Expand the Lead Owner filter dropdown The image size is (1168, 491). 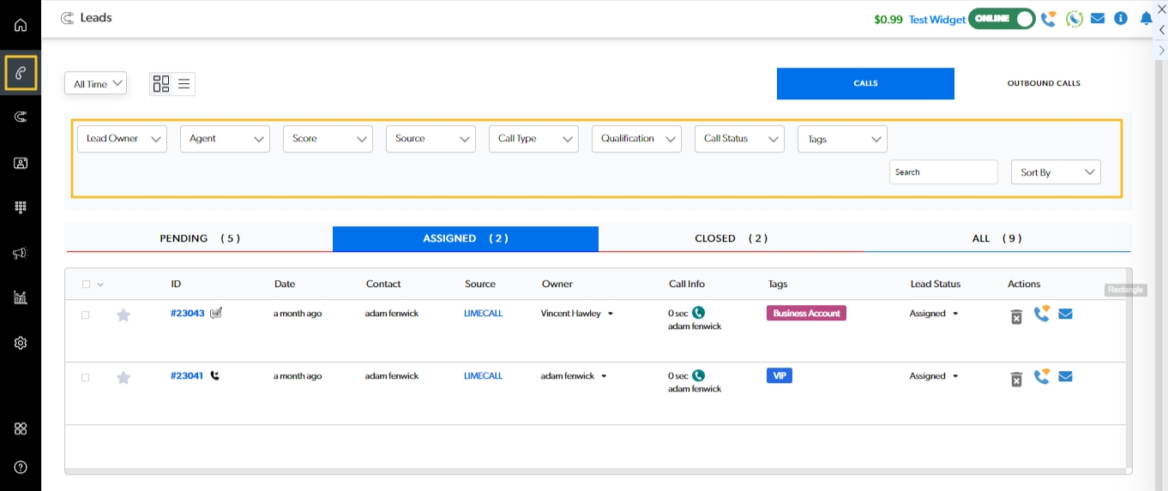click(x=122, y=139)
